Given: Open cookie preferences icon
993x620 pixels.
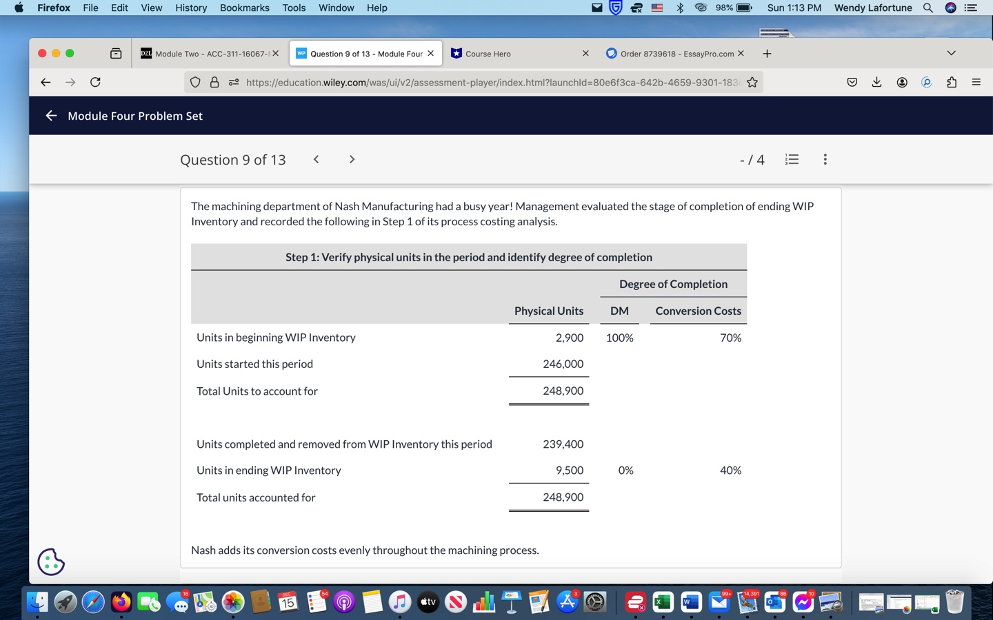Looking at the screenshot, I should click(x=51, y=562).
